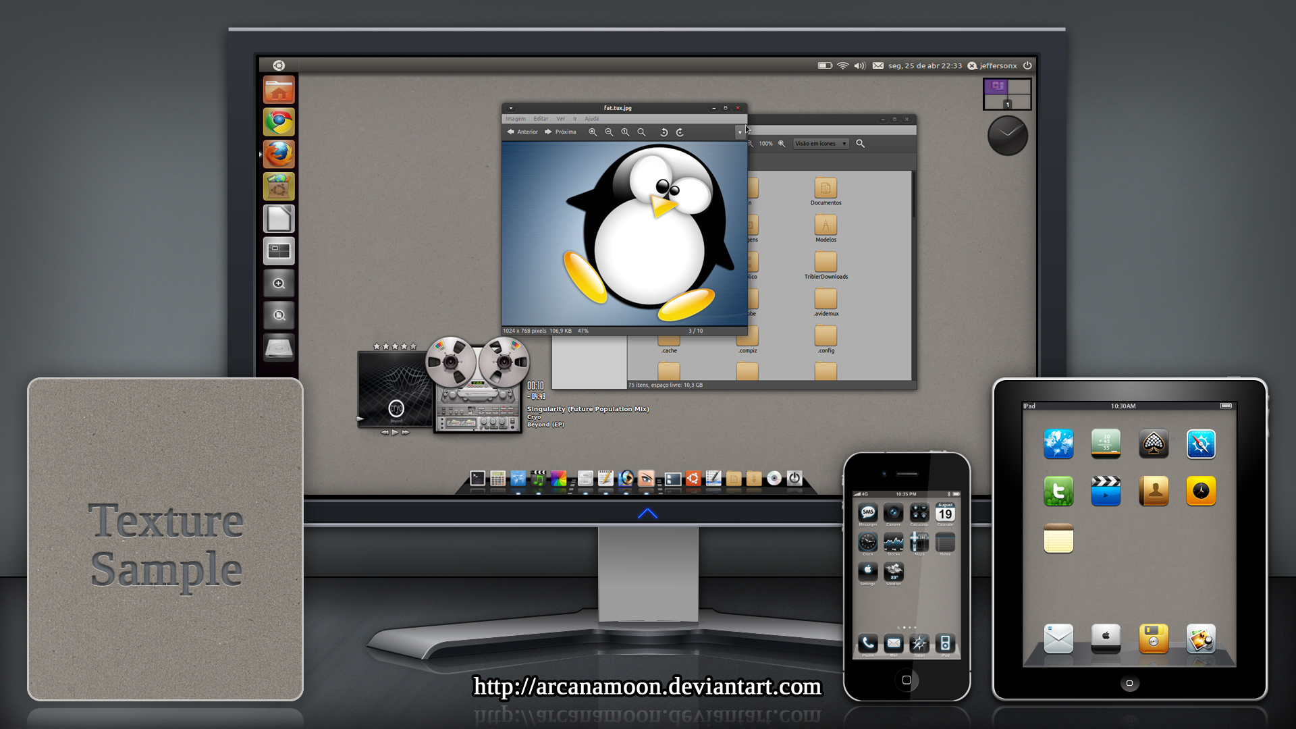Open Documentos folder
1296x729 pixels.
(x=826, y=192)
